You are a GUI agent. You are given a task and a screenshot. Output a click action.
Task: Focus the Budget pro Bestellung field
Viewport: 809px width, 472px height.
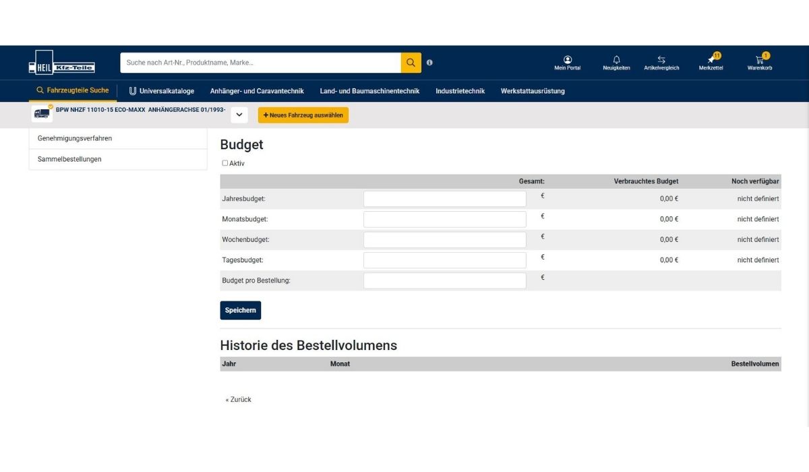point(444,281)
